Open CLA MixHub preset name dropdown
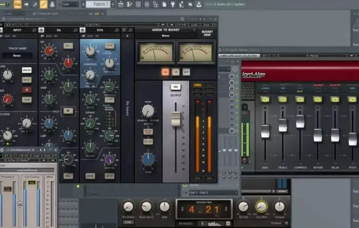This screenshot has width=359, height=228. (92, 25)
